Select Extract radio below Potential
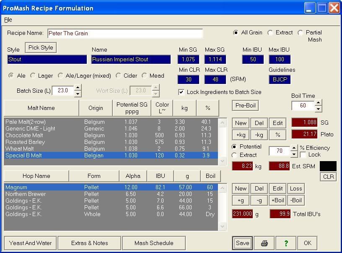This screenshot has width=342, height=253. [234, 155]
